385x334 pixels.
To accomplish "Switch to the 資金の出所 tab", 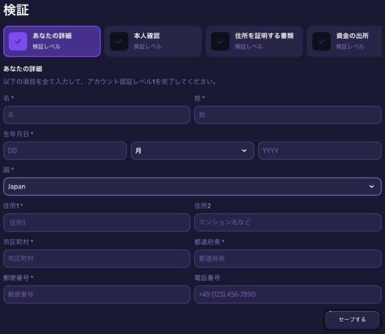I will point(345,41).
